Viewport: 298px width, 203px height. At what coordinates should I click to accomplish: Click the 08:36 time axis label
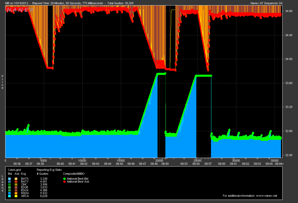coord(17,164)
